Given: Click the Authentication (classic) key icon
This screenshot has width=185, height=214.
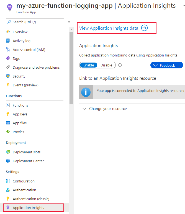Looking at the screenshot, I should coord(8,199).
